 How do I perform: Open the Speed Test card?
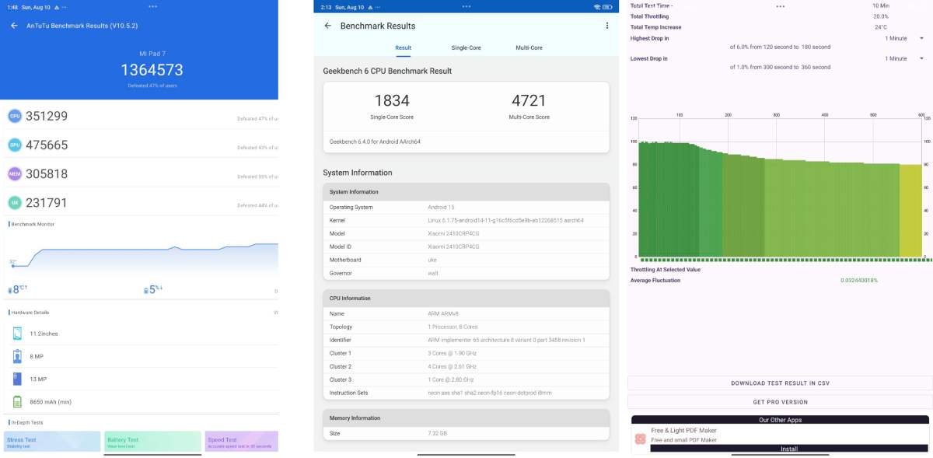pyautogui.click(x=241, y=441)
